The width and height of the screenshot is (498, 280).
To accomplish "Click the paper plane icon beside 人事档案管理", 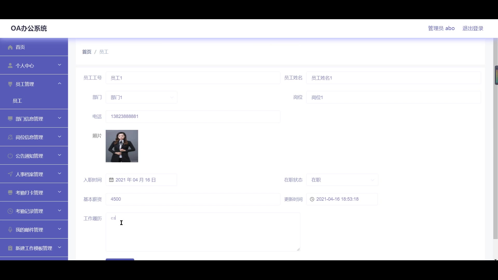I will 10,174.
